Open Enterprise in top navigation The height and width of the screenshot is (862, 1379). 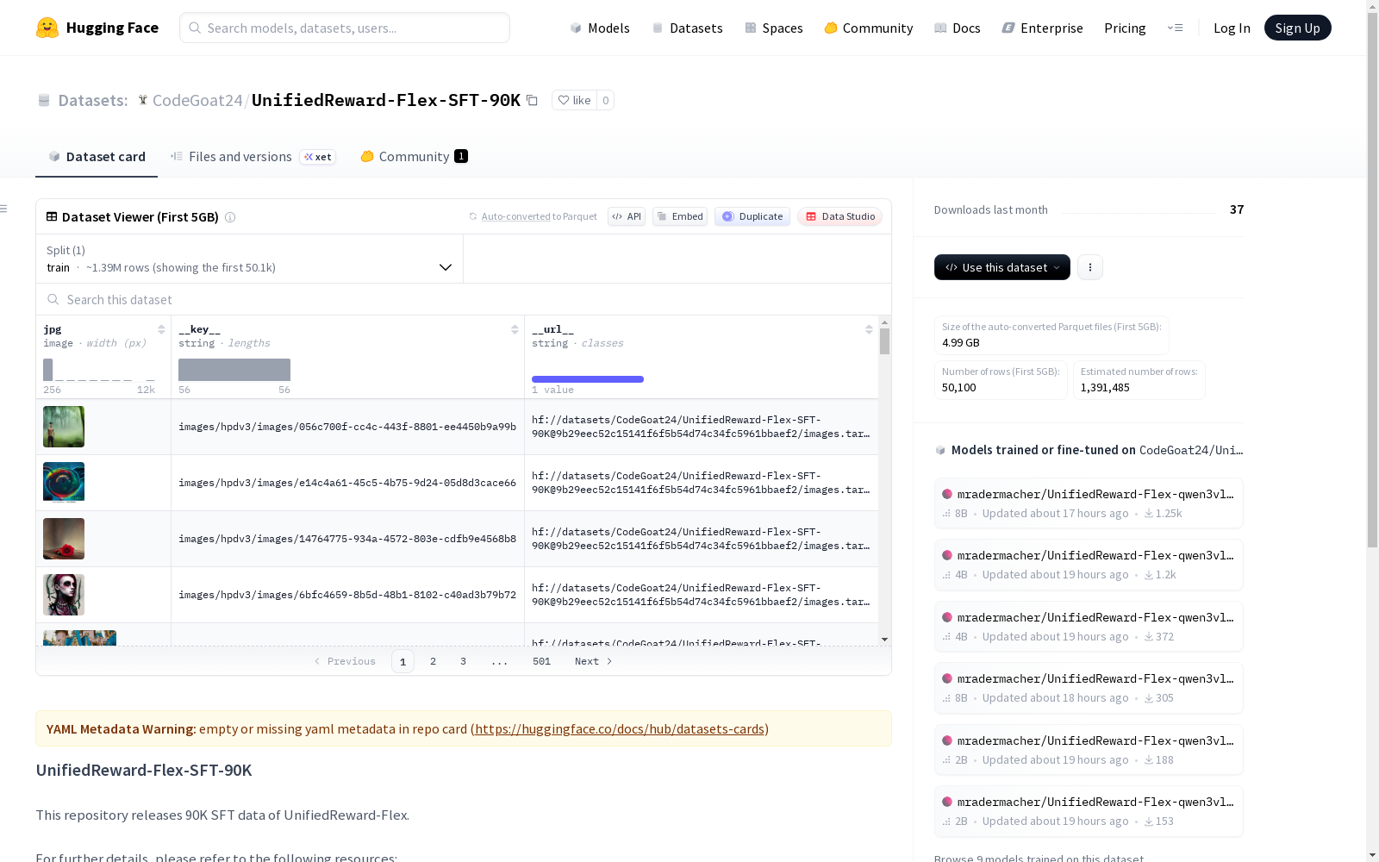point(1043,28)
